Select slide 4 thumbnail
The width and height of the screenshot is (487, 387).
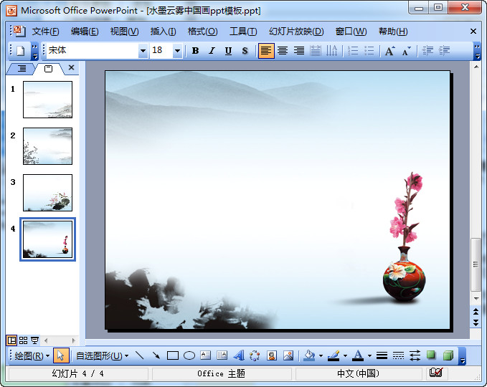click(x=47, y=239)
